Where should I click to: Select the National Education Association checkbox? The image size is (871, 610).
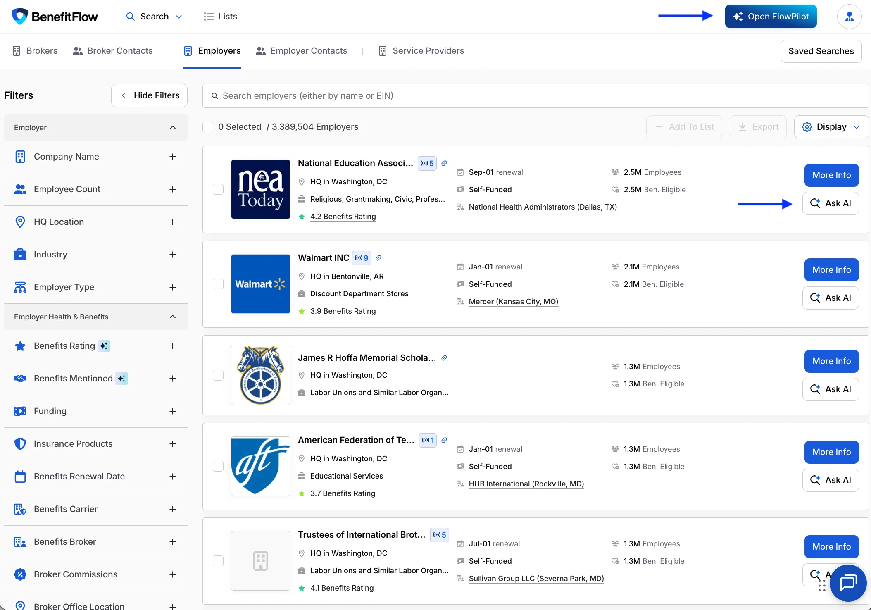(218, 189)
